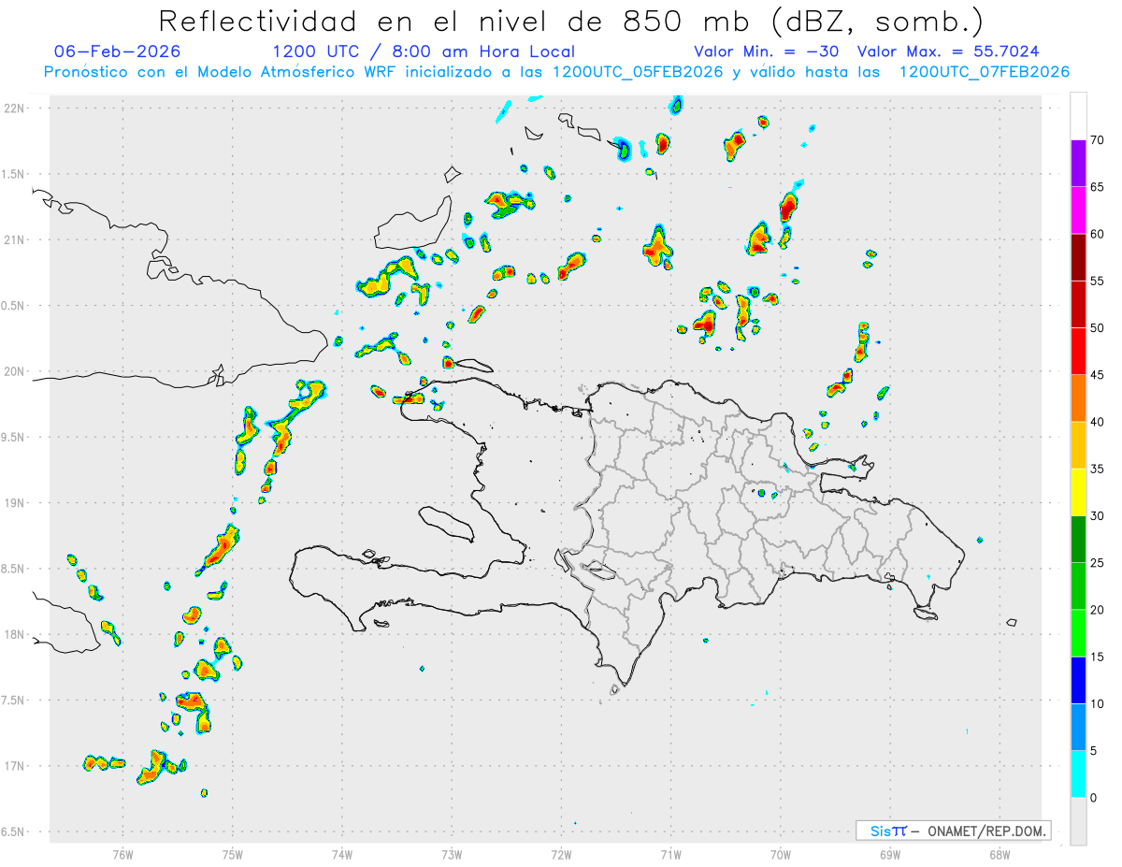Click the date label '06-Feb-2026'

click(x=118, y=51)
